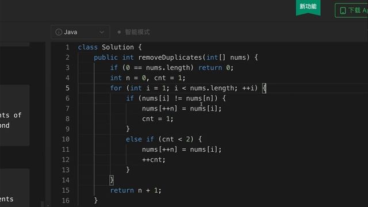The image size is (368, 207).
Task: Click line number 1 in gutter
Action: click(67, 47)
